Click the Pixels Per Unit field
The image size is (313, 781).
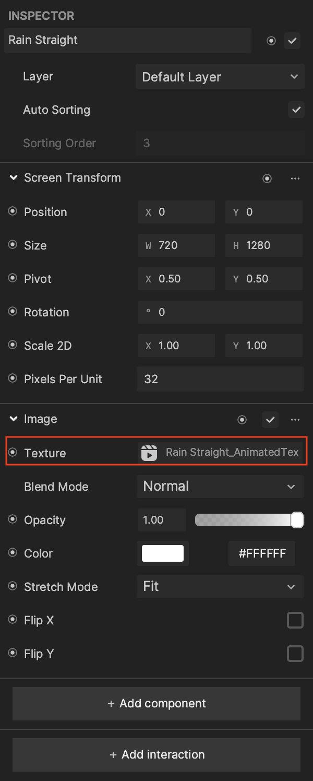(x=220, y=379)
